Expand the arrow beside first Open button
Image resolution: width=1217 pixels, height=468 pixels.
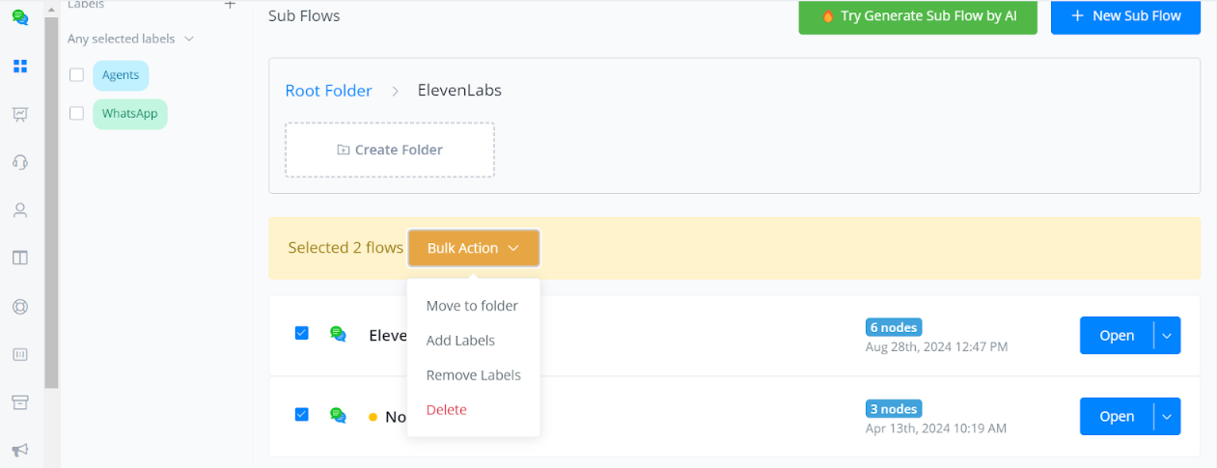coord(1167,336)
